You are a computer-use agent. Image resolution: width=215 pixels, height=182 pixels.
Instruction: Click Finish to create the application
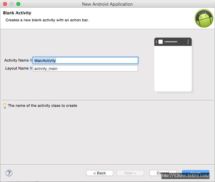[x=196, y=173]
